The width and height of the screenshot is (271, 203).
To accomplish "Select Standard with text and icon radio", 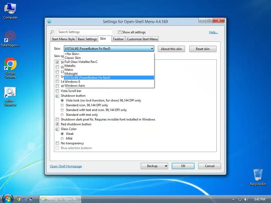I will point(62,110).
